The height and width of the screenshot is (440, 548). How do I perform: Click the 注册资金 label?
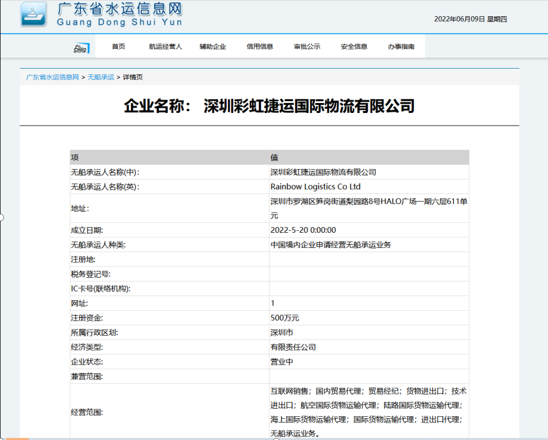point(87,318)
